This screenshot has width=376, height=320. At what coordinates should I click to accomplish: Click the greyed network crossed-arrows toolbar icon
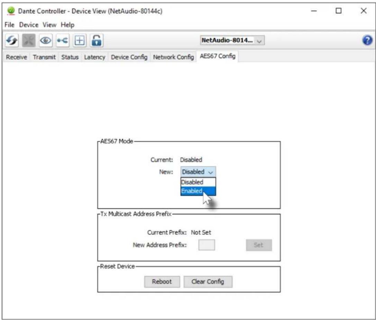[x=29, y=40]
